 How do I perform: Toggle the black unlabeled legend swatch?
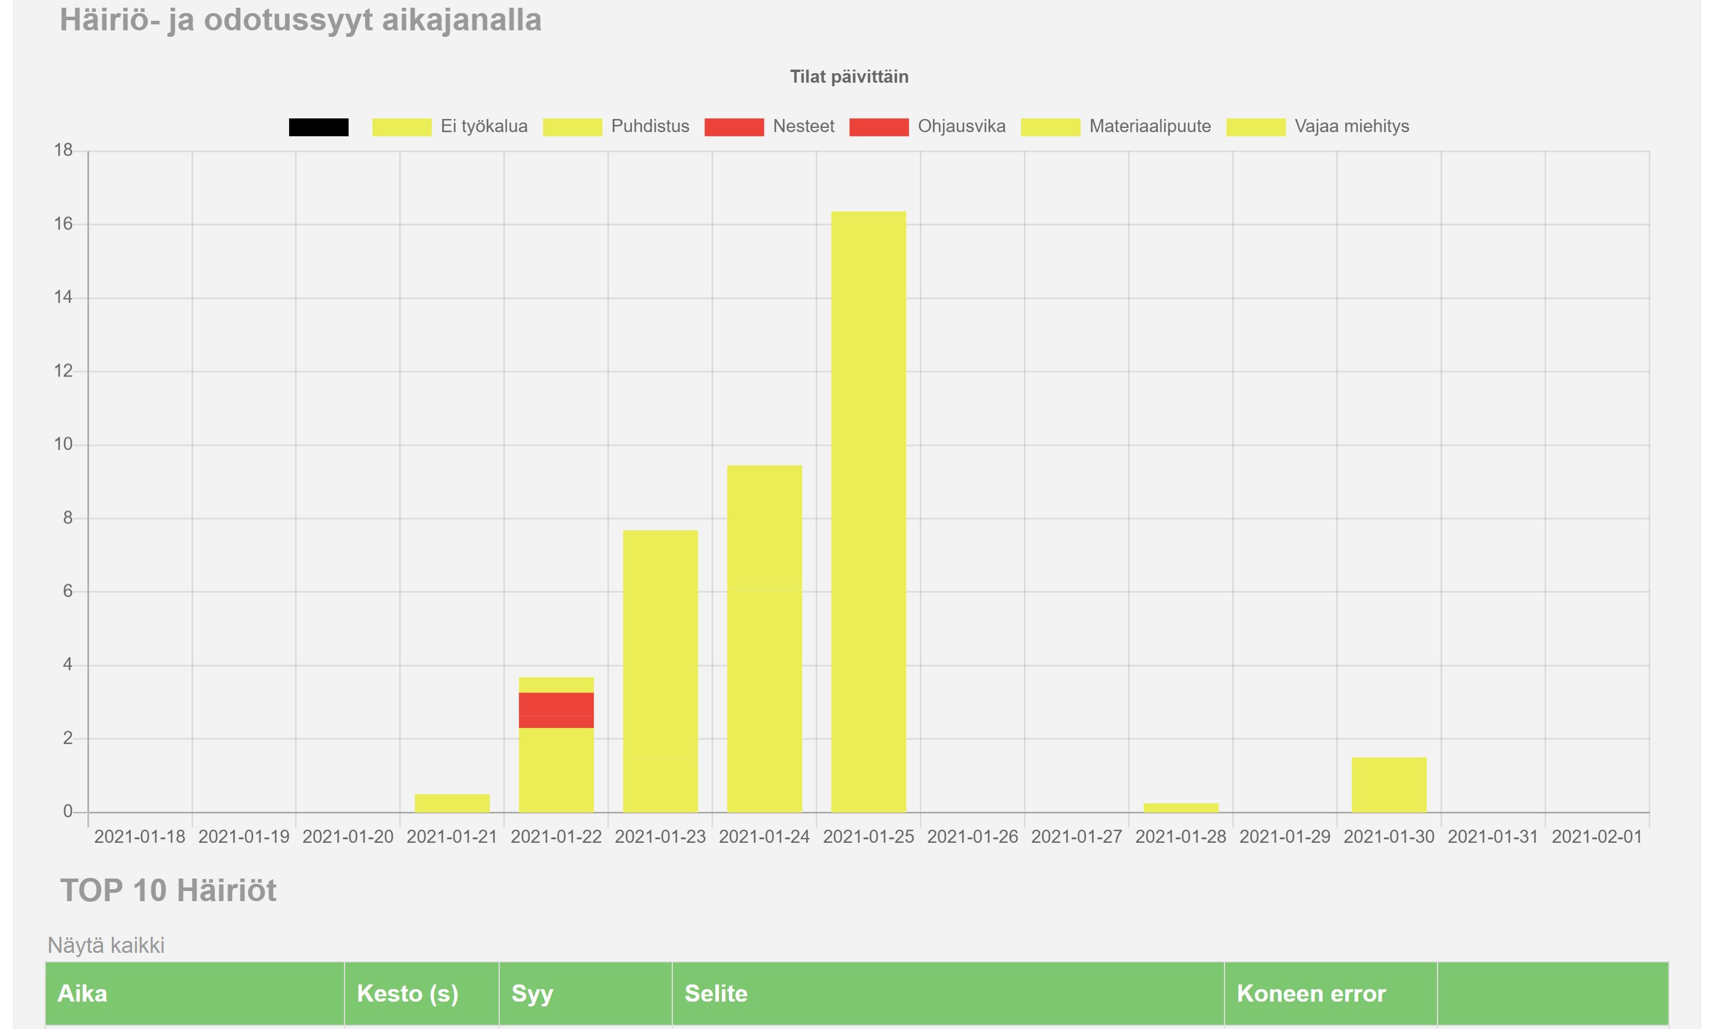pyautogui.click(x=318, y=127)
